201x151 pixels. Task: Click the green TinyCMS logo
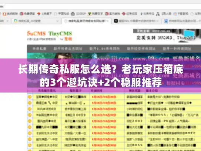click(x=60, y=34)
